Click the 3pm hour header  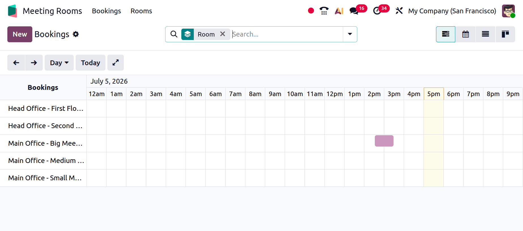click(394, 94)
